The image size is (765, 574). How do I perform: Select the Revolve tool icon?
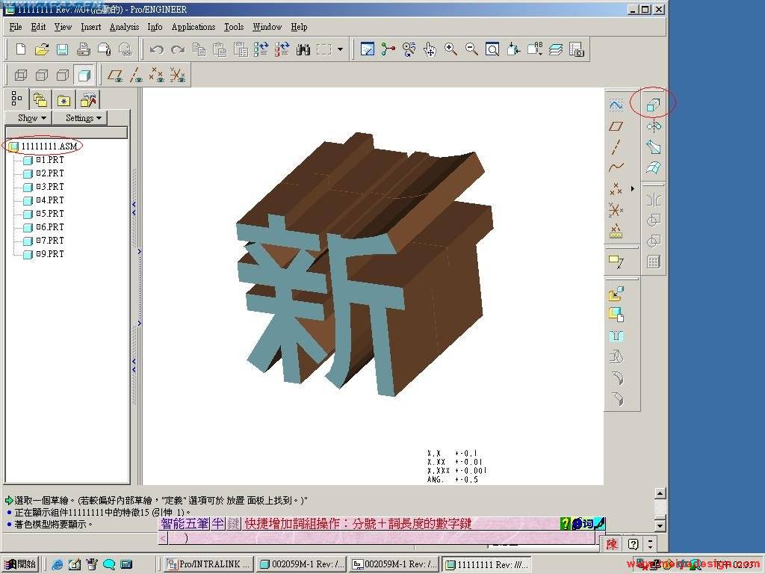[653, 126]
